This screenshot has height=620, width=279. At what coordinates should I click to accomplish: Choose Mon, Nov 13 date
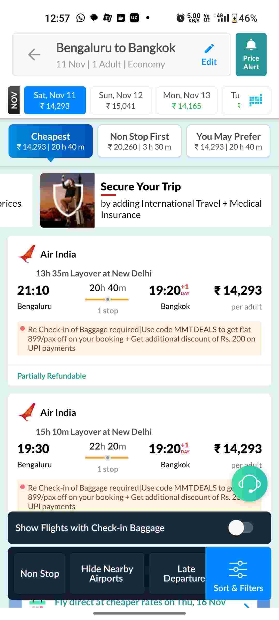pos(187,100)
